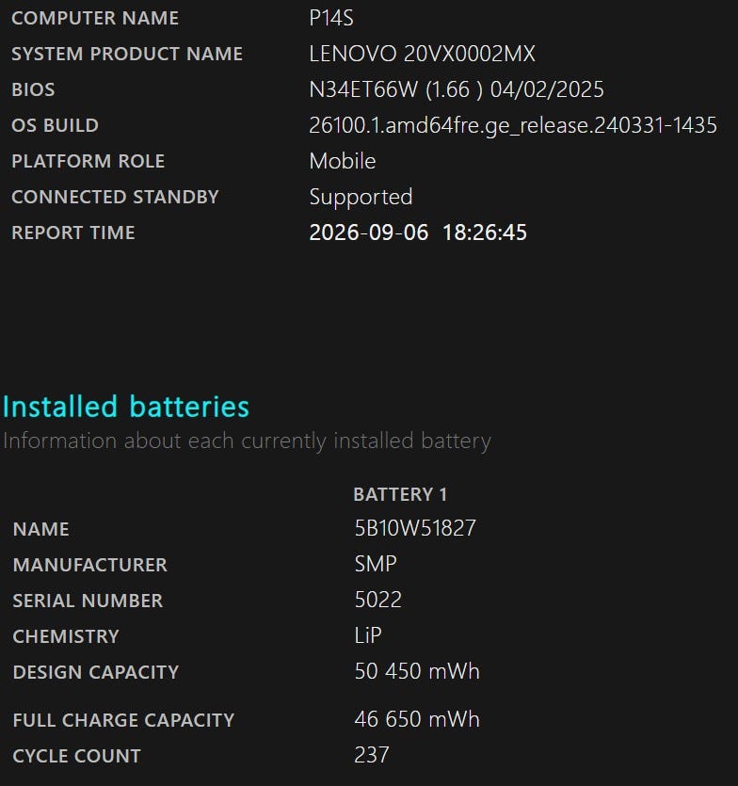This screenshot has height=786, width=738.
Task: Select the cycle count value 237
Action: click(372, 755)
